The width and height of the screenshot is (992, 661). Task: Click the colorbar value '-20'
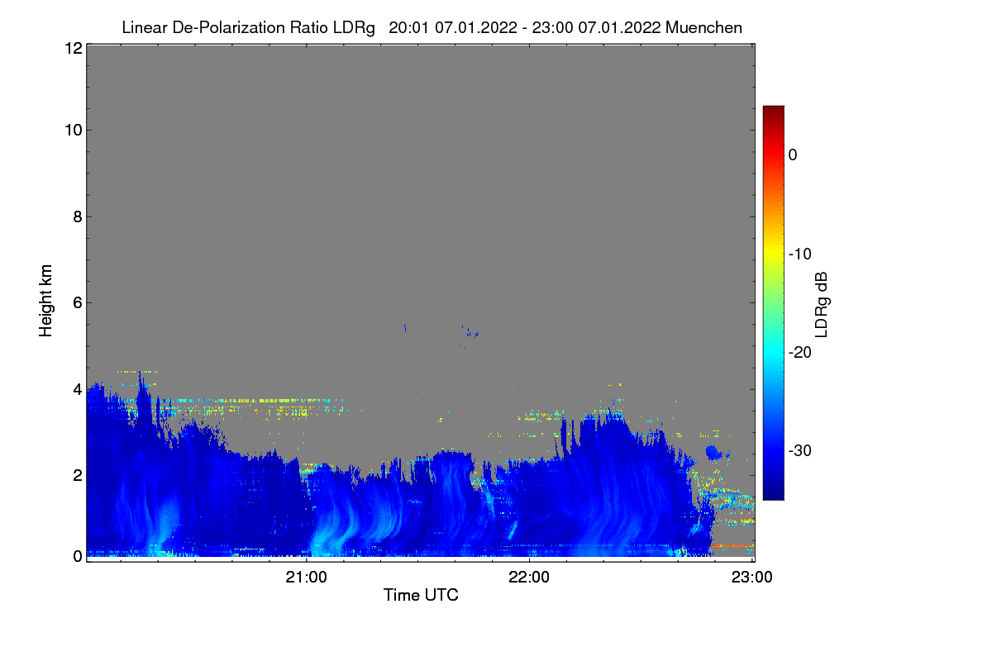[799, 352]
